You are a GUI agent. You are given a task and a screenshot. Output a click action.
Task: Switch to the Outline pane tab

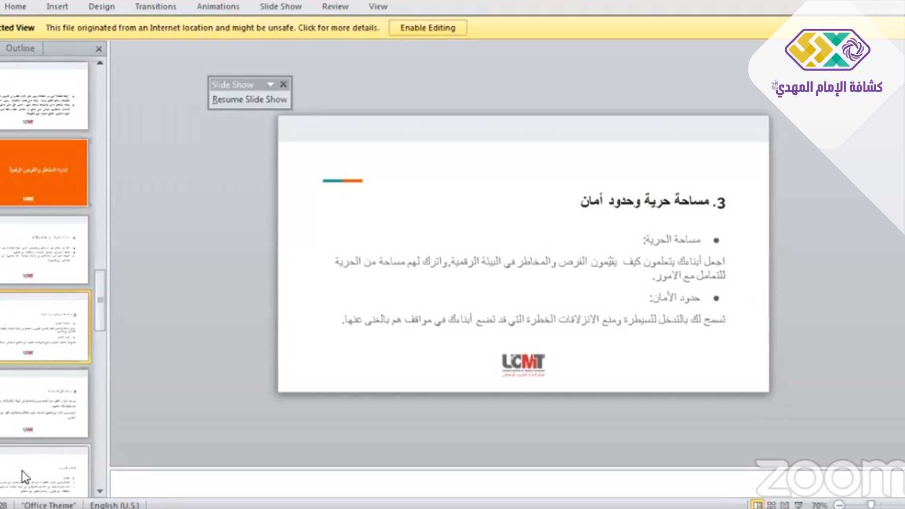(20, 48)
